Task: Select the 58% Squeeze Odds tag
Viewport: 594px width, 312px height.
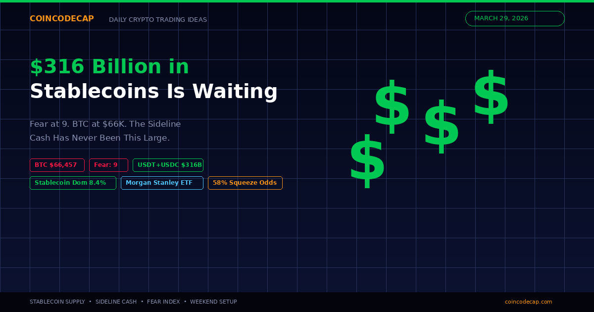Action: (245, 183)
